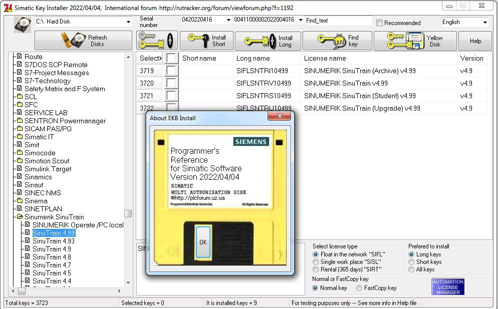
Task: Click the hard disk drive icon
Action: 22,25
